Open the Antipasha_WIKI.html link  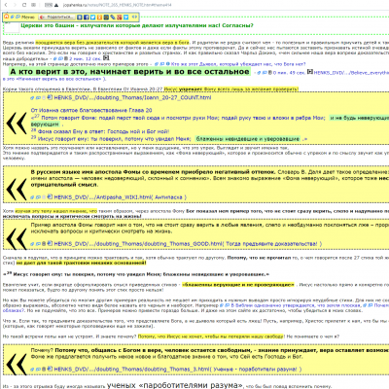[121, 197]
